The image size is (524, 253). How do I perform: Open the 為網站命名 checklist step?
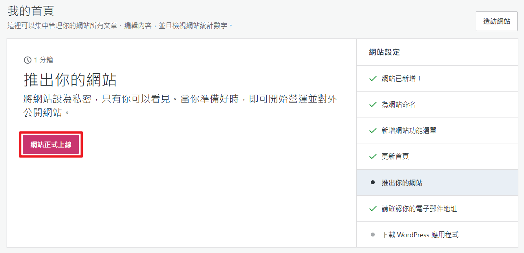click(399, 104)
